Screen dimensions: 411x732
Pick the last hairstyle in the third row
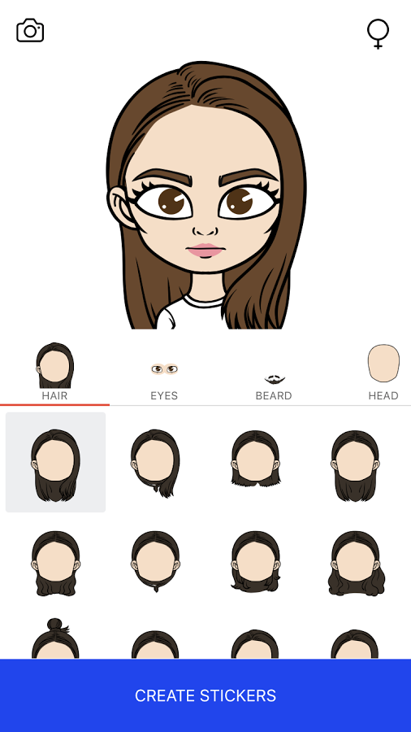point(355,645)
